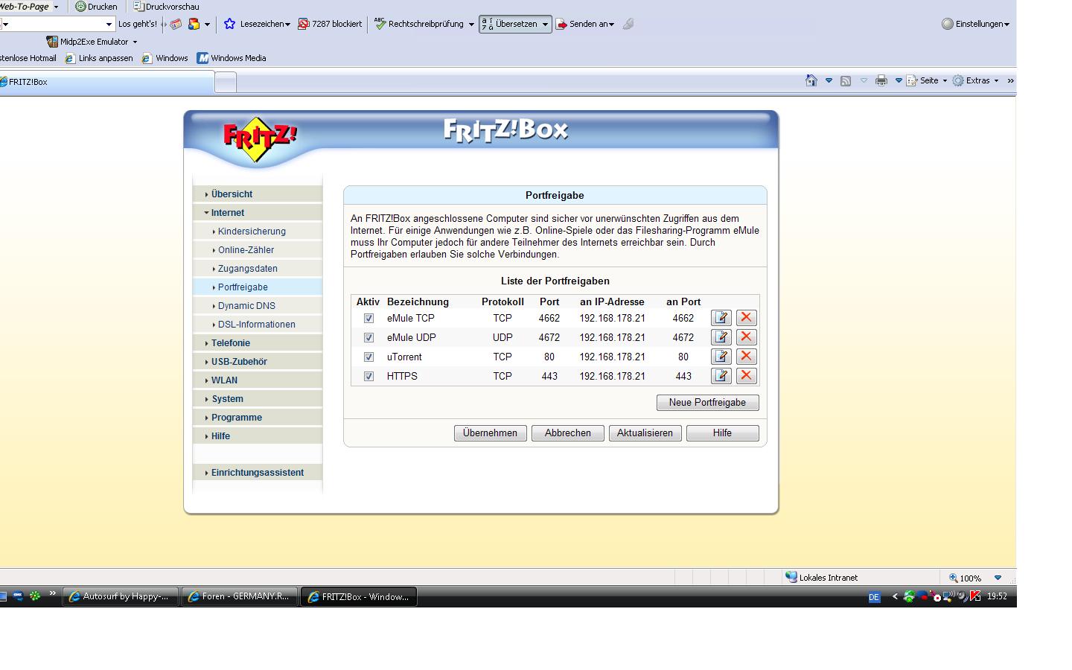
Task: Click the Lokales Intranet zone status
Action: coord(821,577)
